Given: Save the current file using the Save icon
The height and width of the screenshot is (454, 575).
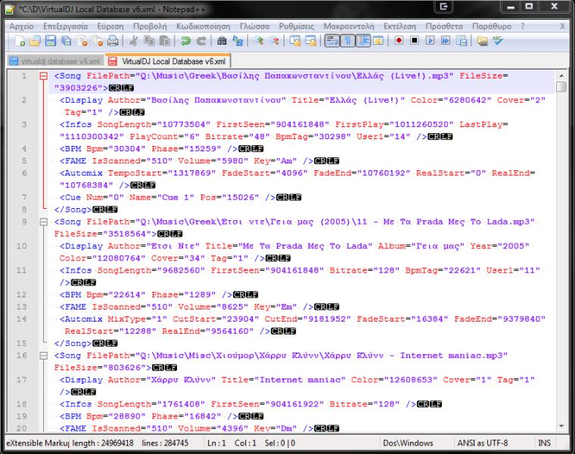Looking at the screenshot, I should tap(51, 41).
